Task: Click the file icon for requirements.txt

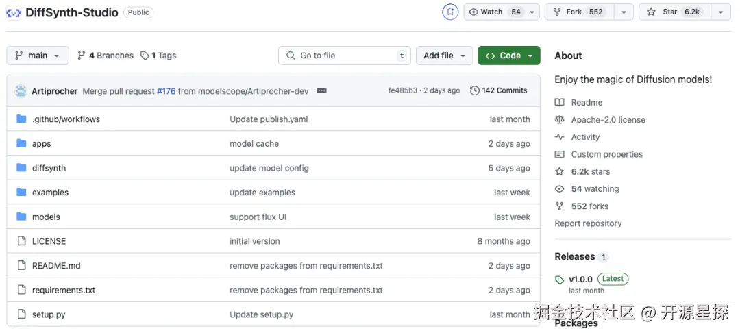Action: [21, 290]
